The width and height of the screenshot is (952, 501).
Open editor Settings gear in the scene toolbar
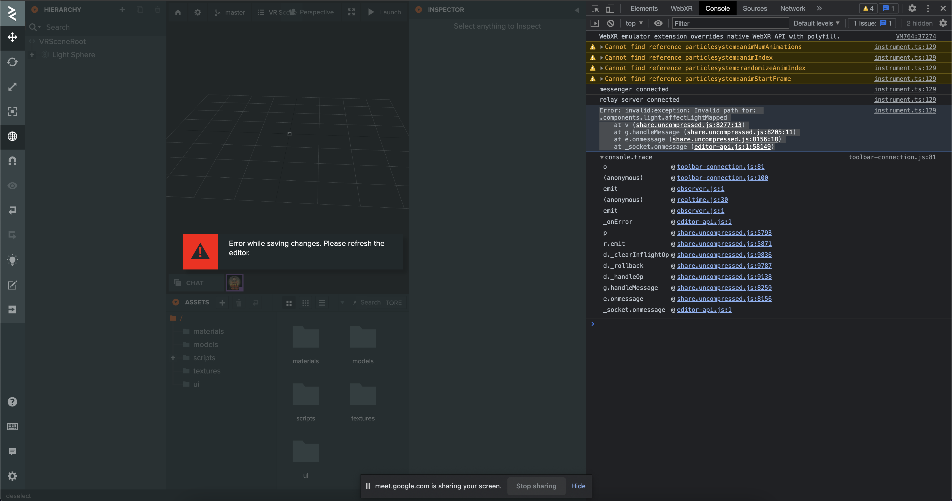pos(198,12)
